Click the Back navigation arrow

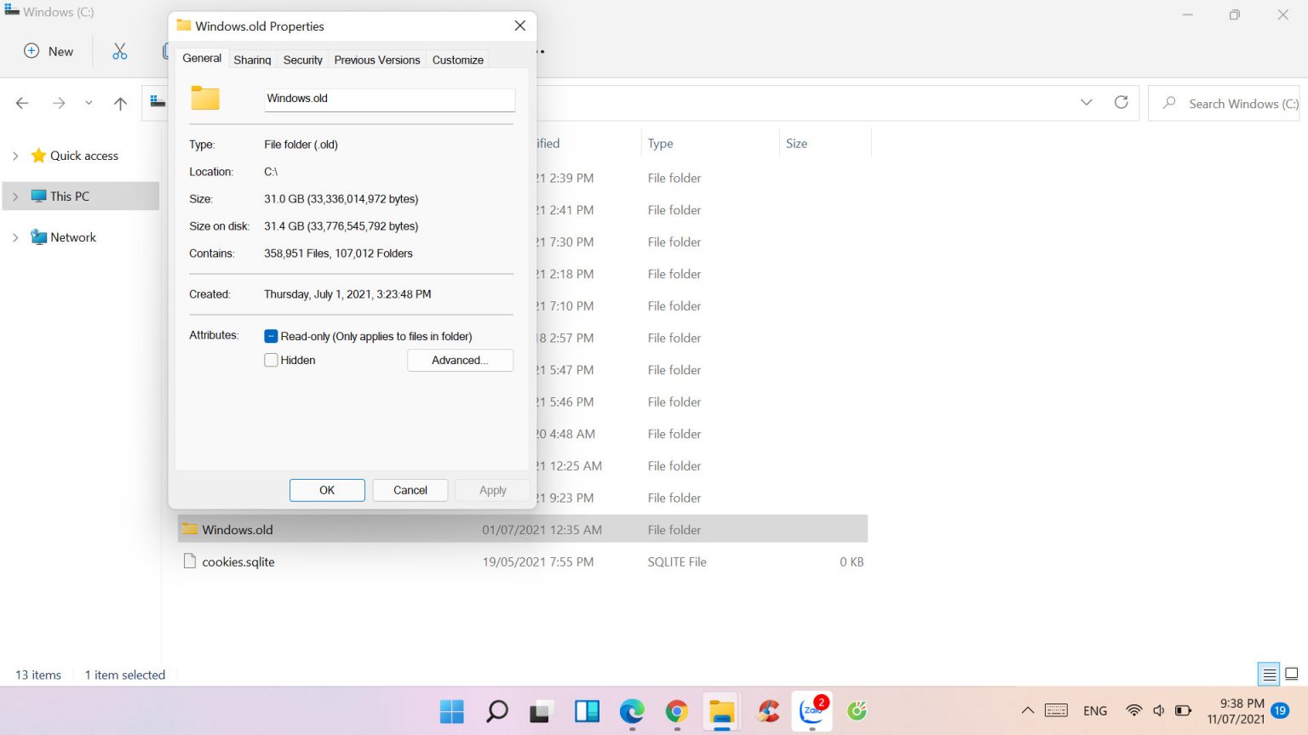point(23,104)
